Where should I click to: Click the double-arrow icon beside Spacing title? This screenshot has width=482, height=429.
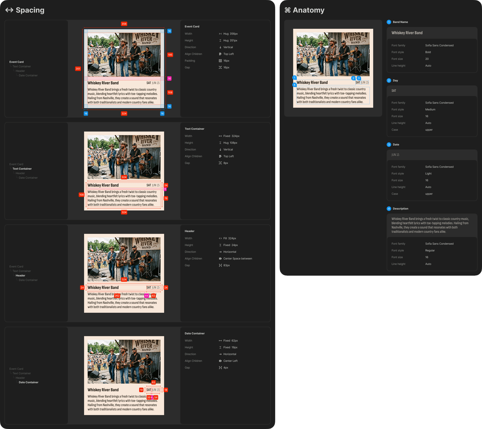click(x=9, y=10)
